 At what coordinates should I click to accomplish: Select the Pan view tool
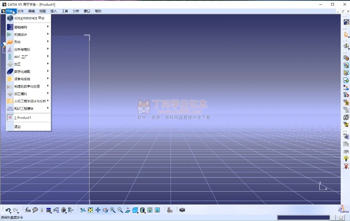pyautogui.click(x=98, y=210)
